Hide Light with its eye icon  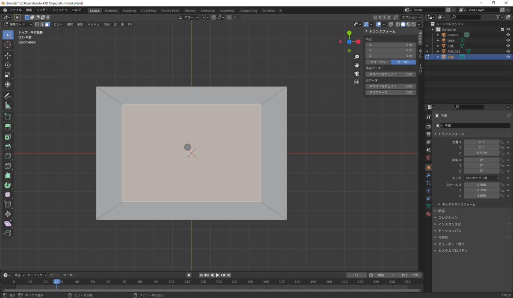508,41
